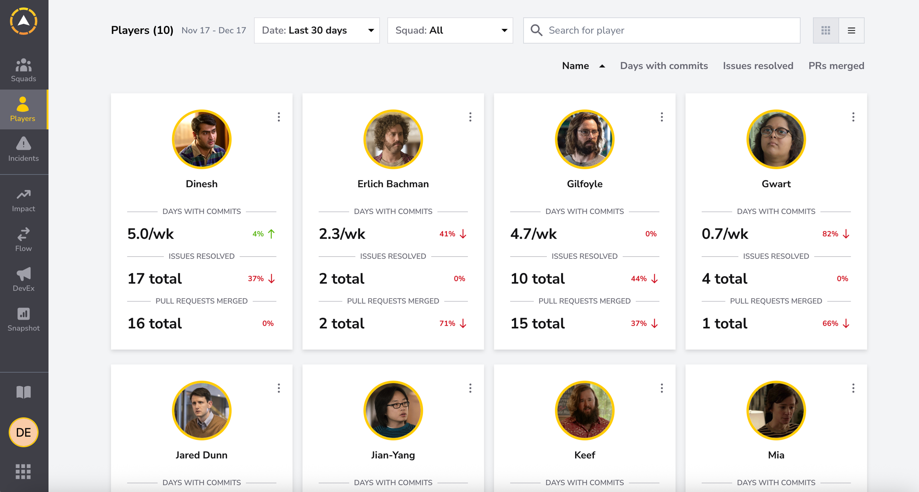Click Gwart's profile photo
Viewport: 919px width, 492px height.
776,139
